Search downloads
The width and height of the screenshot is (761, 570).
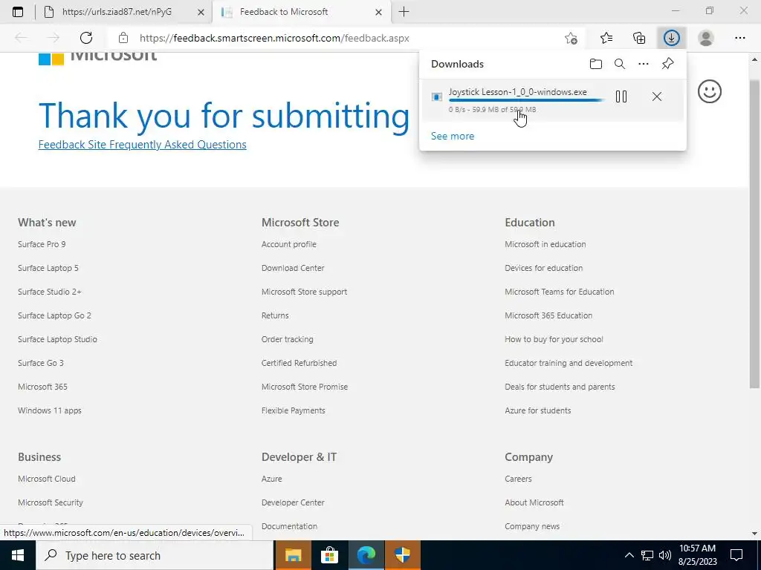(x=620, y=64)
